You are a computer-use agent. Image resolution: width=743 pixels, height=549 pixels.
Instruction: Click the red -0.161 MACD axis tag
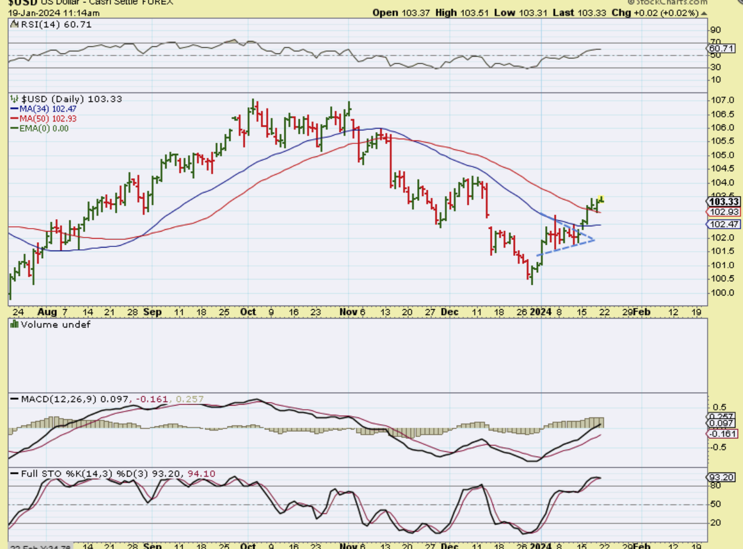click(723, 434)
